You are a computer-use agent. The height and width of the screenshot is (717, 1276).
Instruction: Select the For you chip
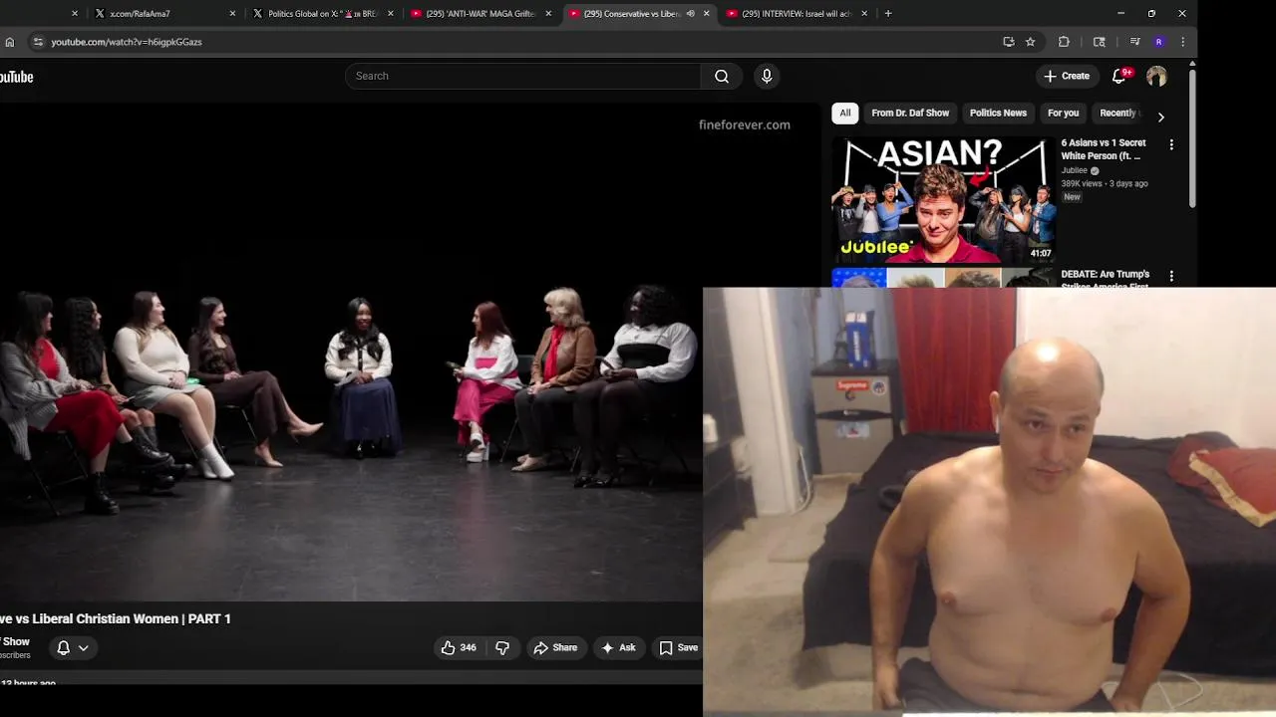(x=1063, y=113)
